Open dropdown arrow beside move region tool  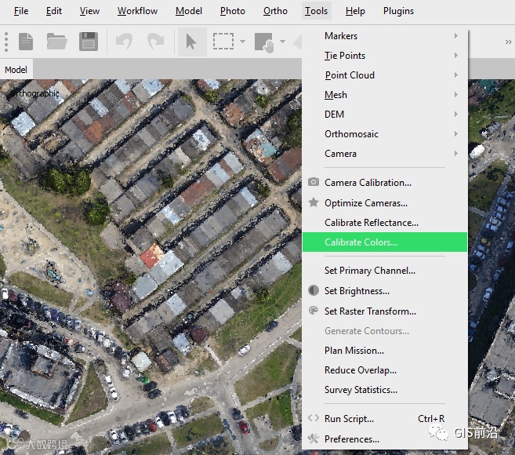284,42
